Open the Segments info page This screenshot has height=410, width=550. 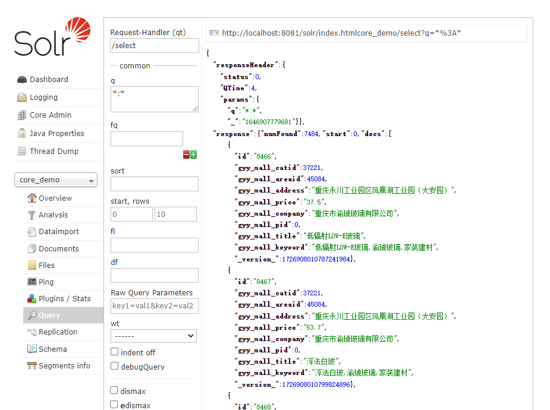click(64, 365)
